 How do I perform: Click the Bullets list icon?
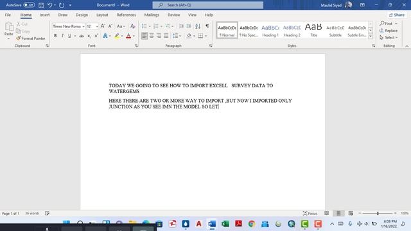(144, 26)
